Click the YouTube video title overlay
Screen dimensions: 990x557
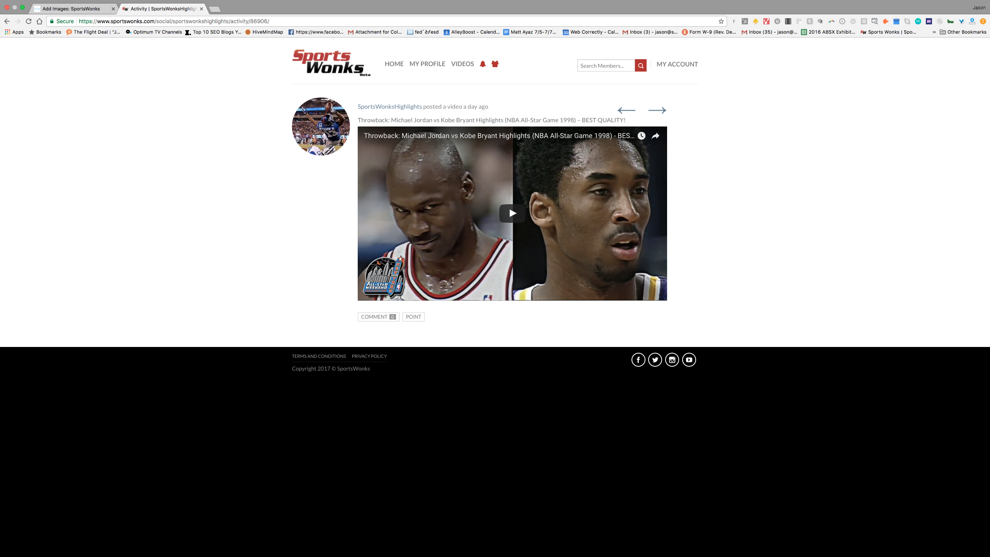coord(499,136)
